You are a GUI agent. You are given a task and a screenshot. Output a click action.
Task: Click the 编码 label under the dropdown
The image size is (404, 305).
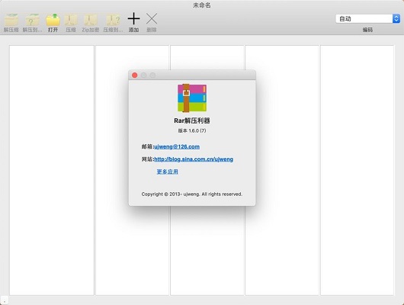(367, 30)
